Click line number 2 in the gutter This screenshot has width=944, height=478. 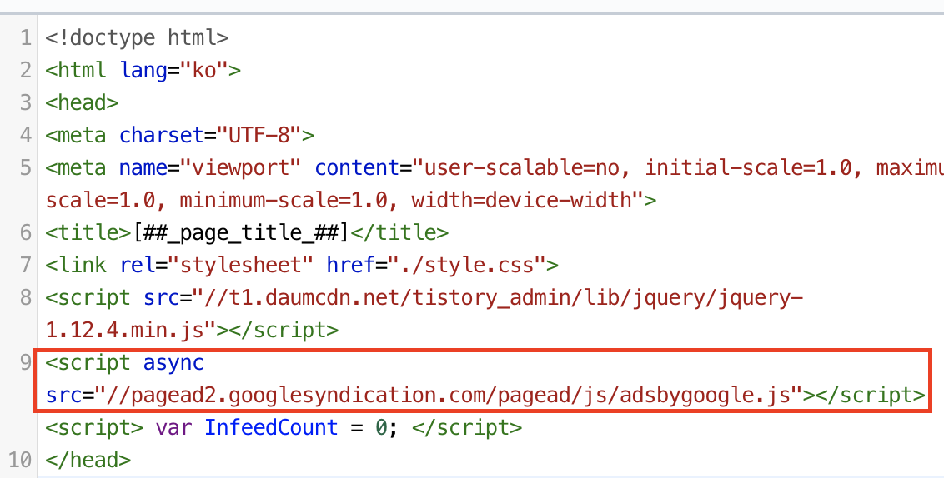point(25,70)
